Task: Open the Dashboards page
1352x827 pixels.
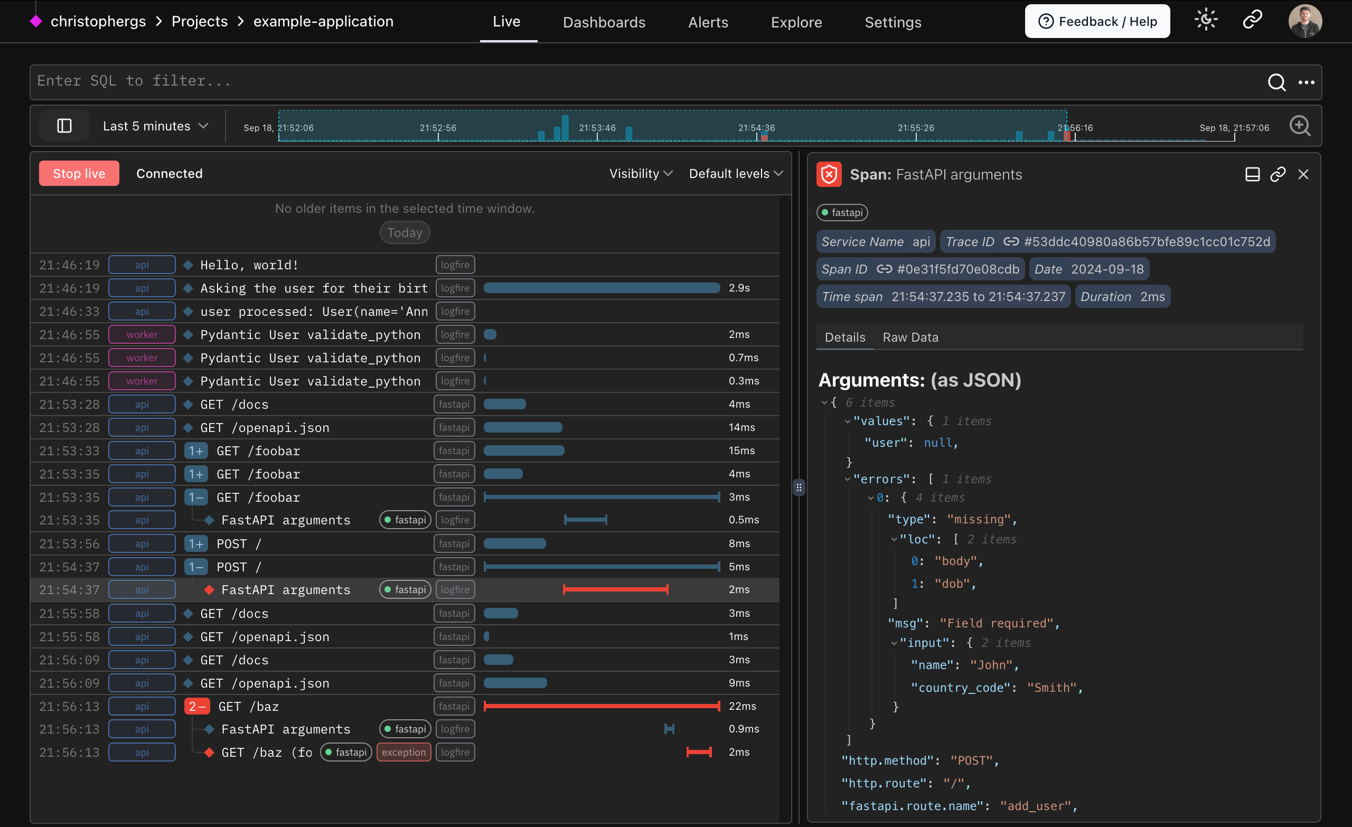Action: [604, 23]
